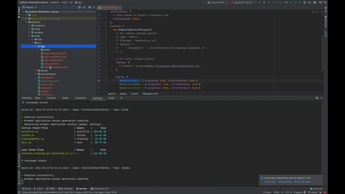Click the Terminal tool window button at bottom
Viewport: 345px width, 194px height.
[81, 189]
